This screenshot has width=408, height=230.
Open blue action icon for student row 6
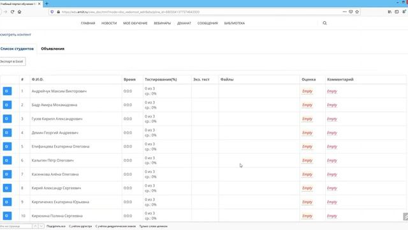pos(7,160)
